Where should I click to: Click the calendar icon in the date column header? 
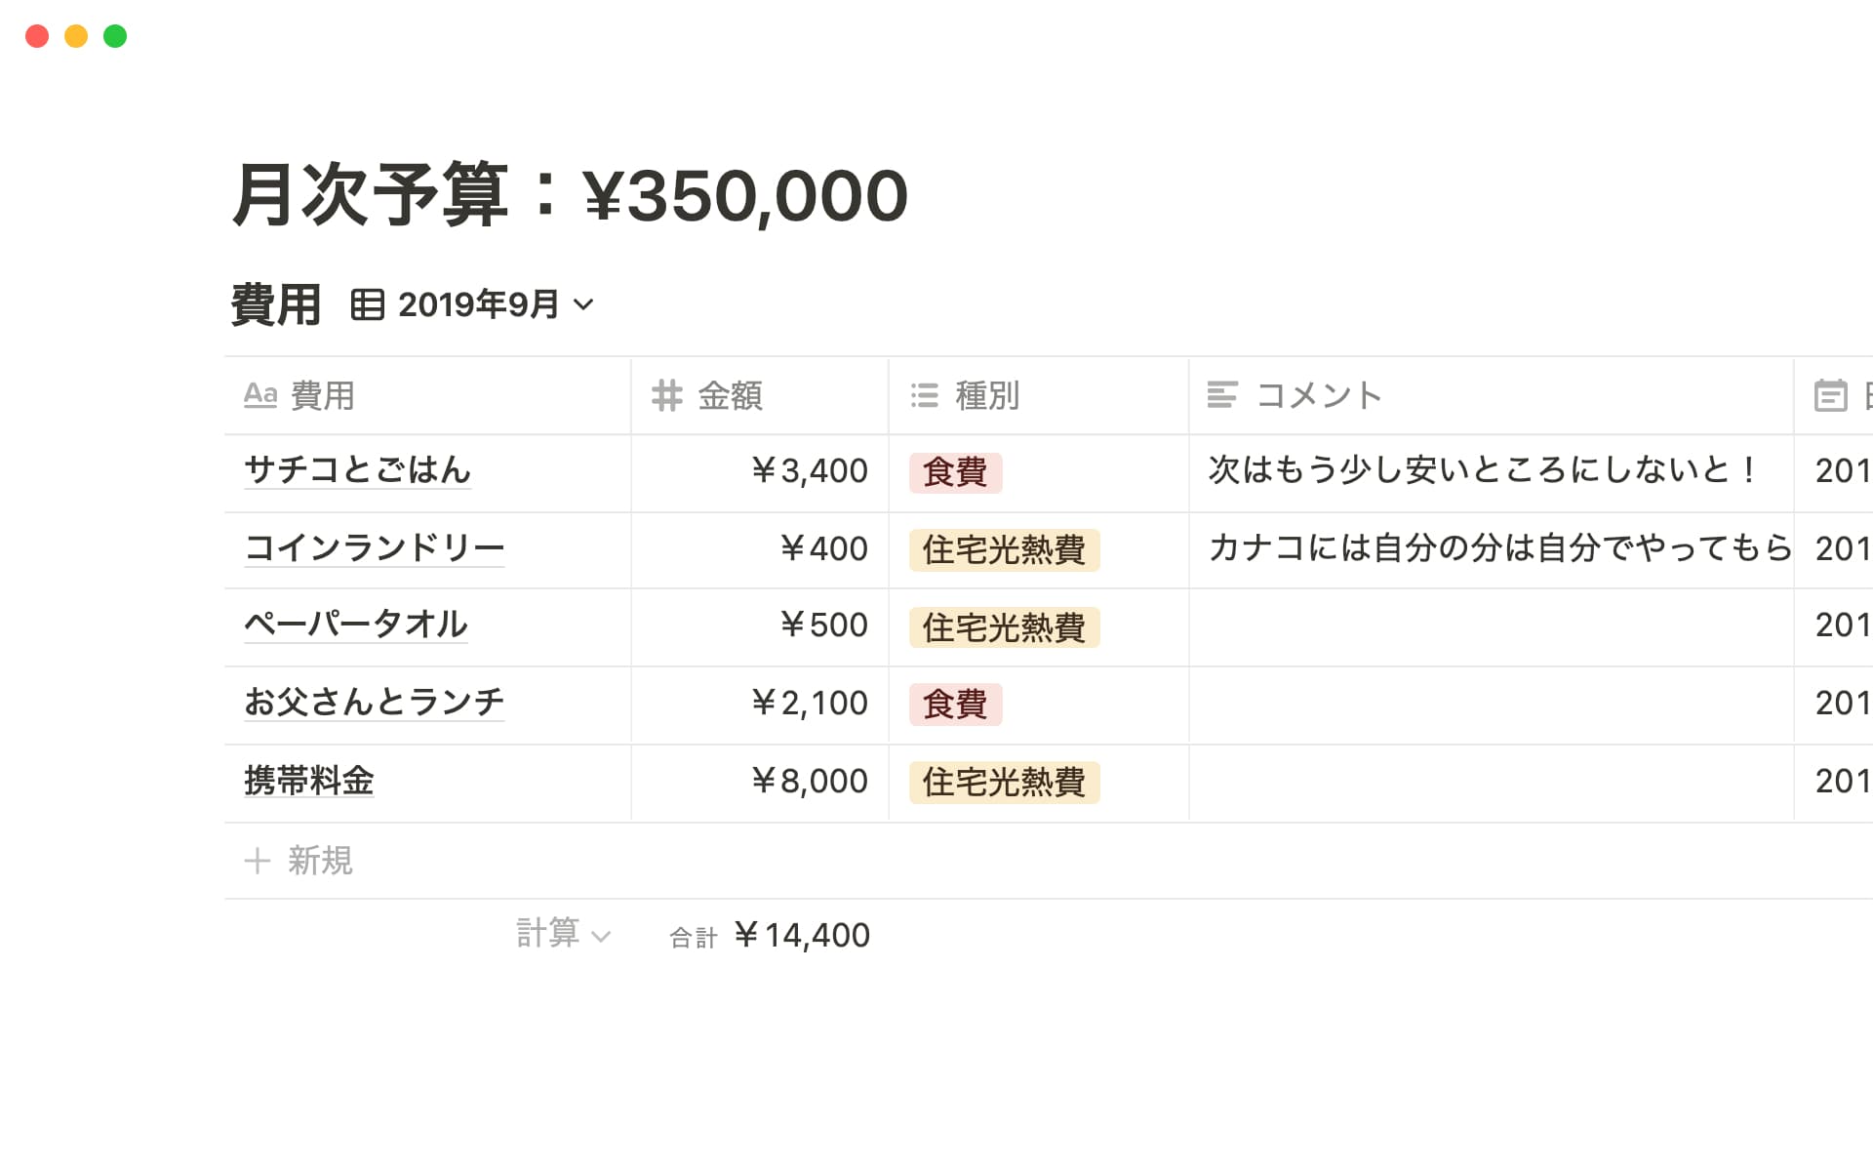[x=1830, y=395]
